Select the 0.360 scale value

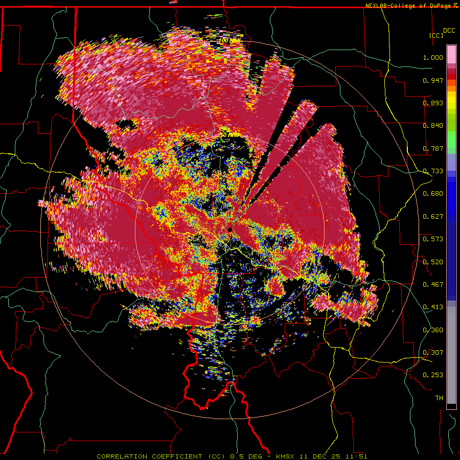433,330
